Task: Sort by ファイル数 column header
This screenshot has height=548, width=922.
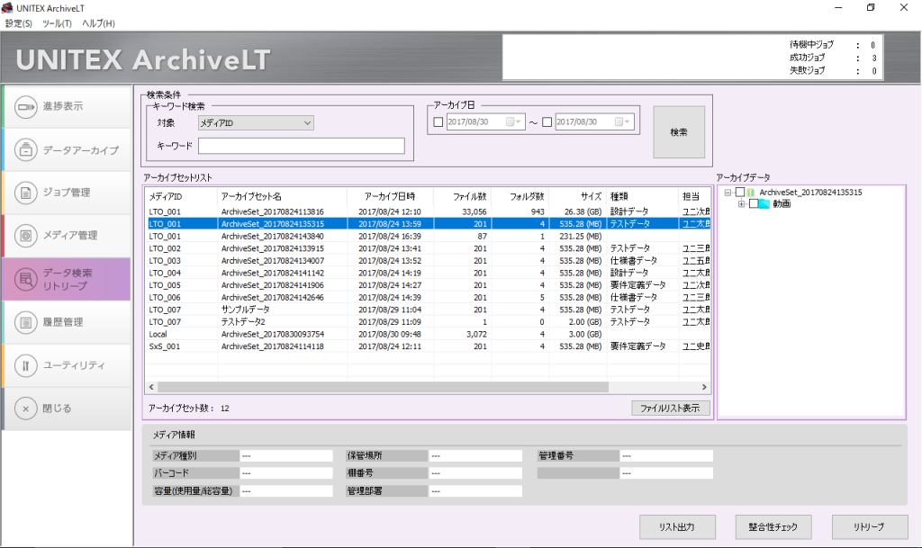Action: [462, 196]
